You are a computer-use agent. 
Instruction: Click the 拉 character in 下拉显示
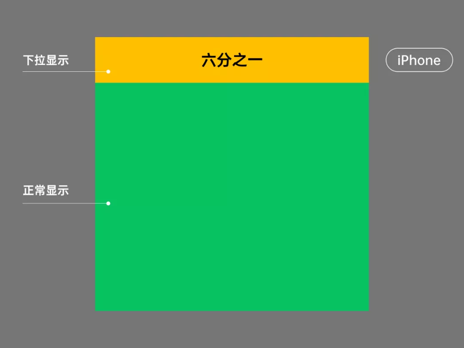(x=40, y=60)
